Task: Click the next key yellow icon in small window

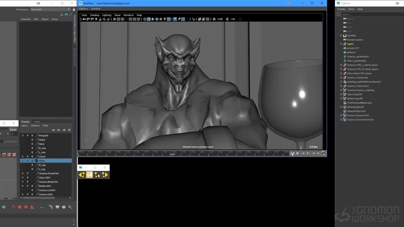Action: (x=105, y=175)
